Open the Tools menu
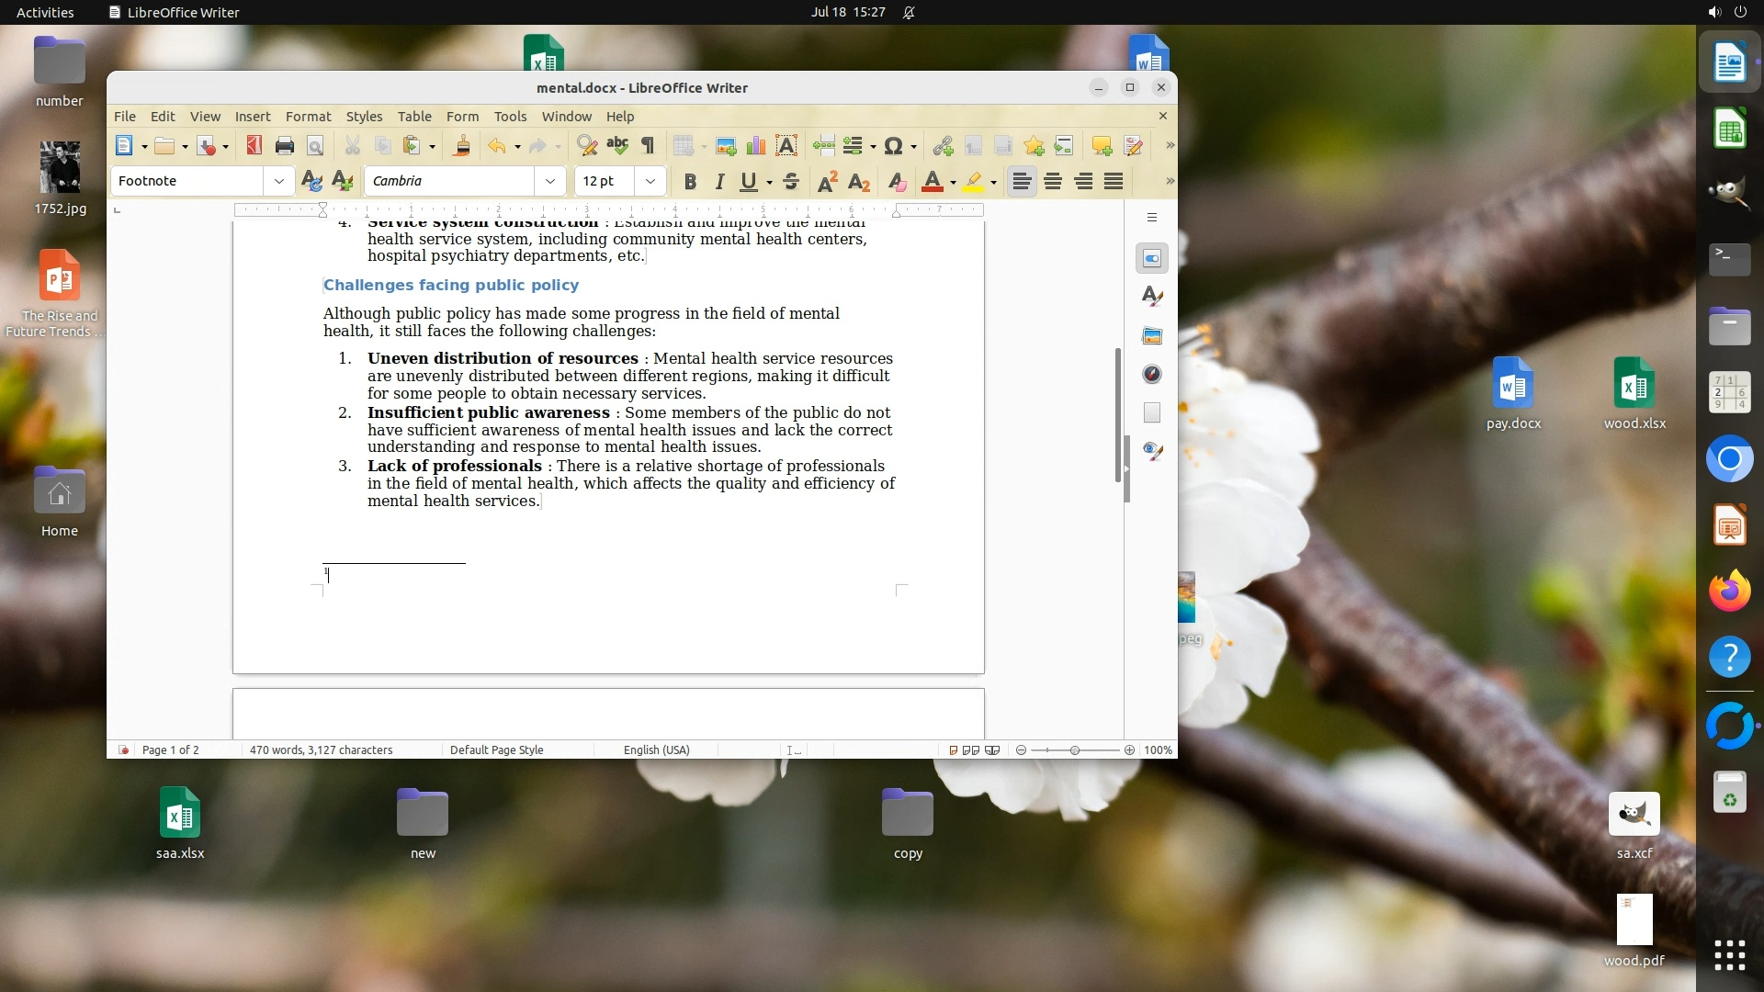 510,117
